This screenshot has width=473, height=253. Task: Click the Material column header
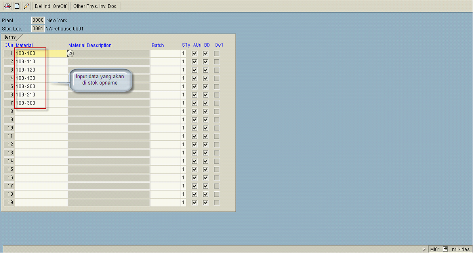click(x=24, y=45)
